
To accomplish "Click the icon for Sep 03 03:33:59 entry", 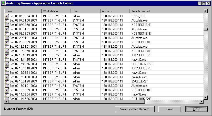I will coord(7,33).
